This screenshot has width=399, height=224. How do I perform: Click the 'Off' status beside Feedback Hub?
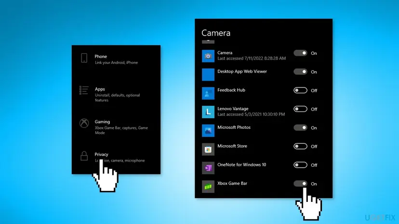pyautogui.click(x=314, y=90)
